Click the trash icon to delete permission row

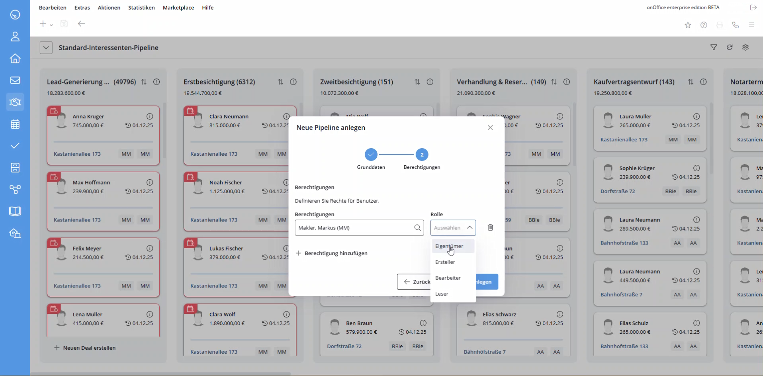pos(490,227)
